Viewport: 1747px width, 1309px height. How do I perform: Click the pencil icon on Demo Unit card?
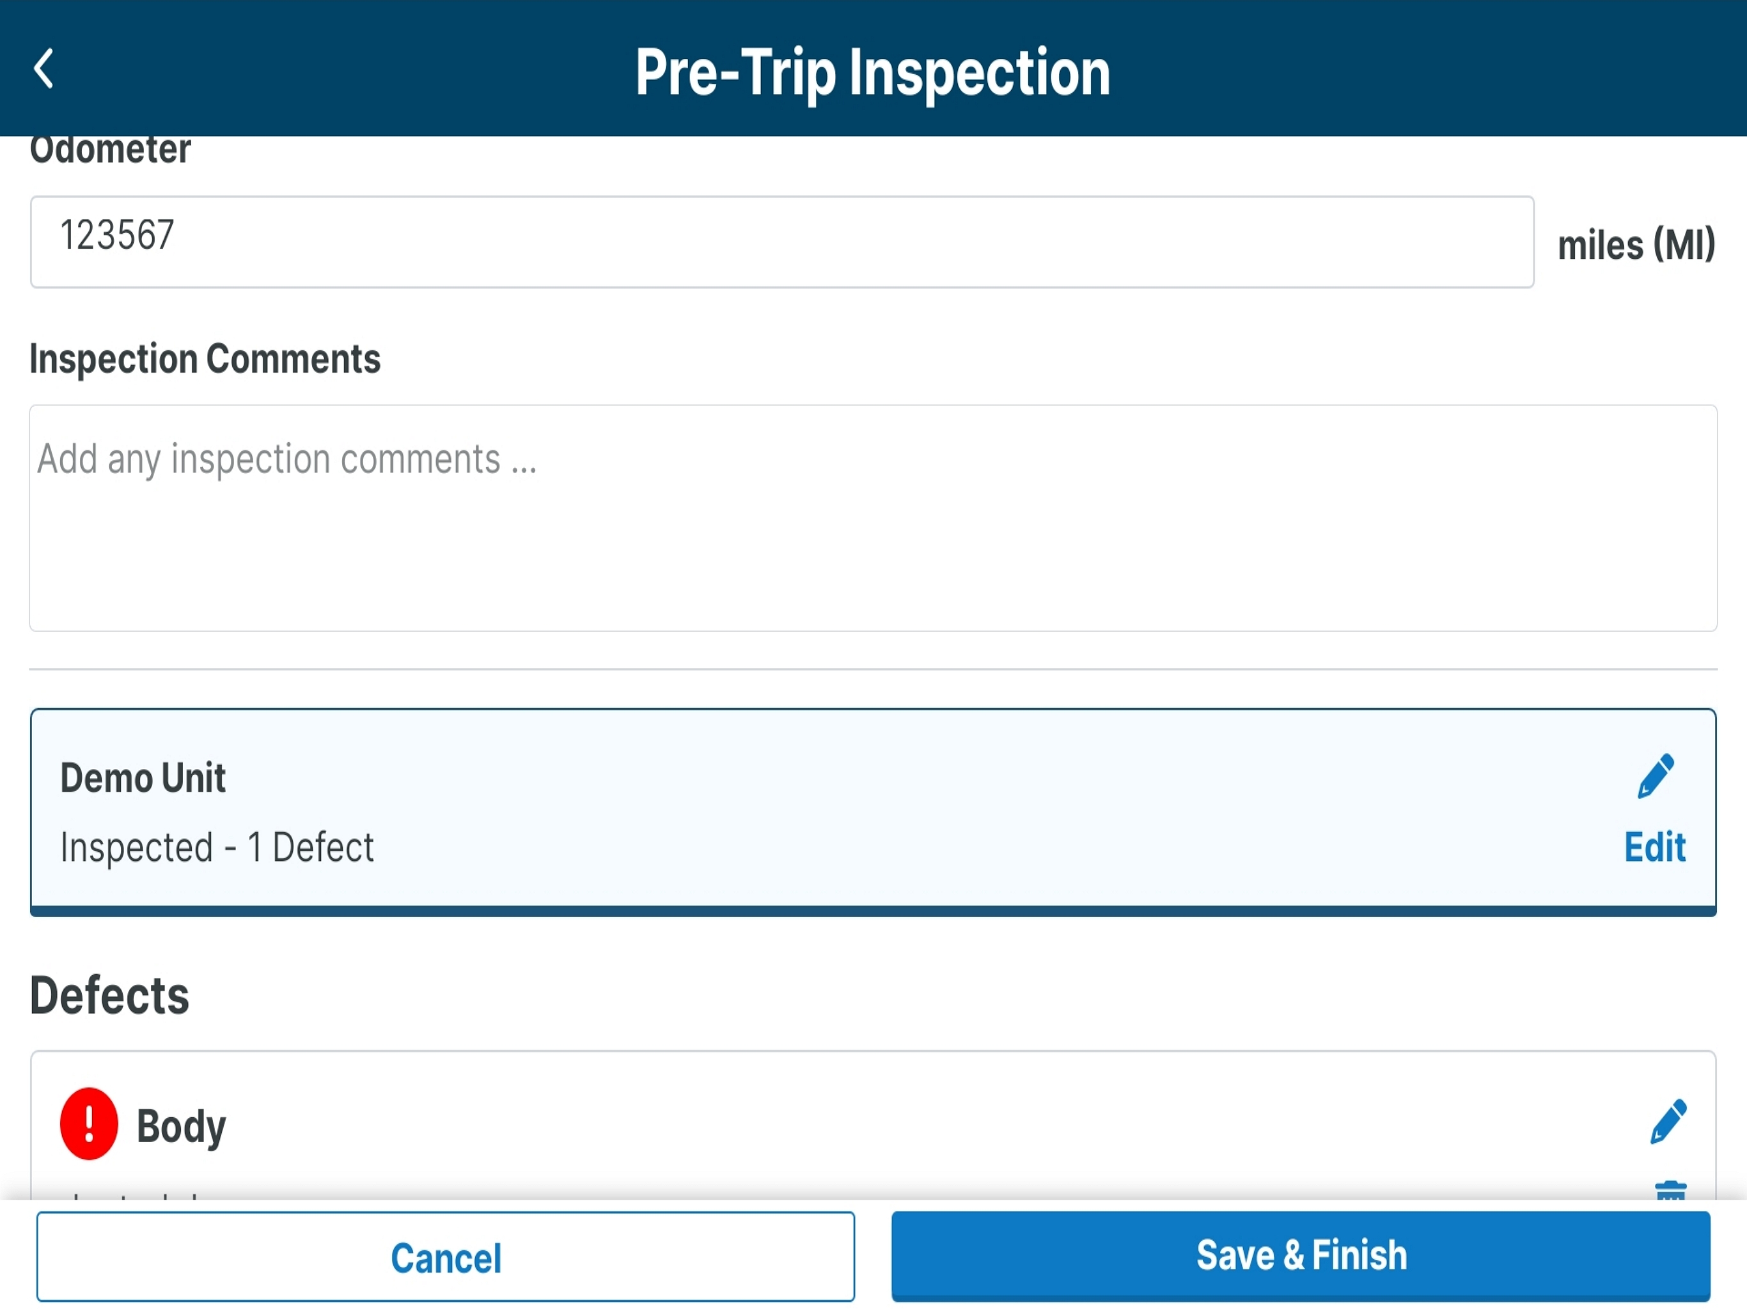coord(1656,776)
